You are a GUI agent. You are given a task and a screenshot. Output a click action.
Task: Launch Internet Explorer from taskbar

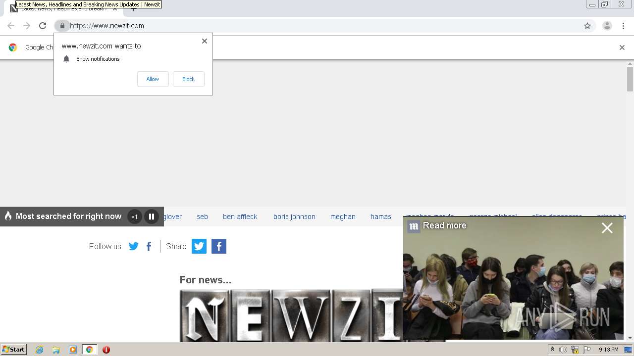pyautogui.click(x=40, y=350)
